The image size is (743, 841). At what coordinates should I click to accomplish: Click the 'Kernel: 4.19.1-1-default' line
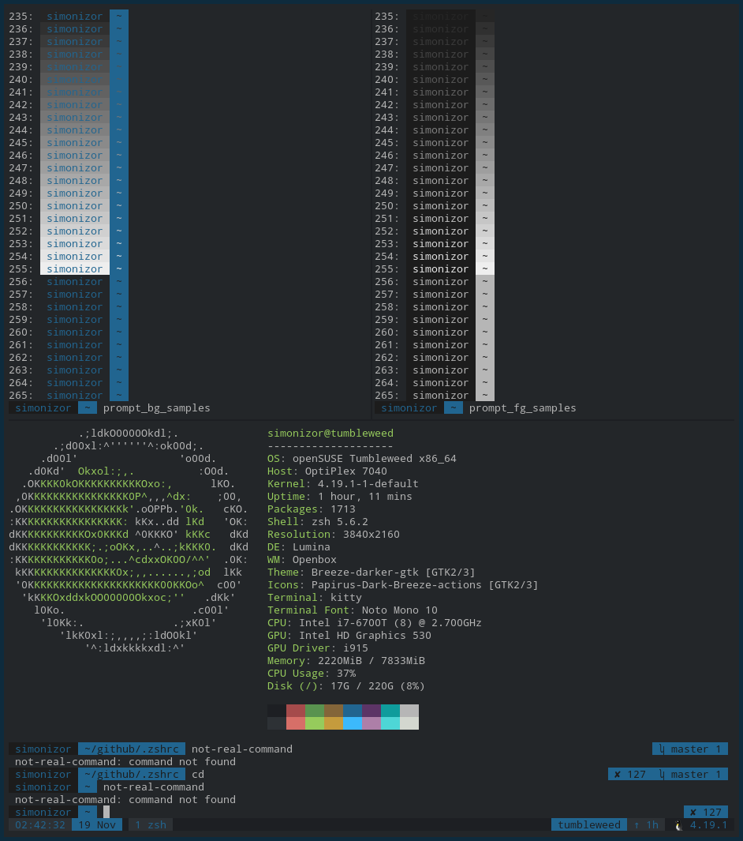(x=343, y=484)
